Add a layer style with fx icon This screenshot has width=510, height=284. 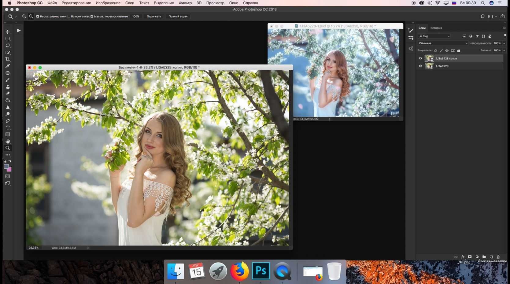coord(463,257)
